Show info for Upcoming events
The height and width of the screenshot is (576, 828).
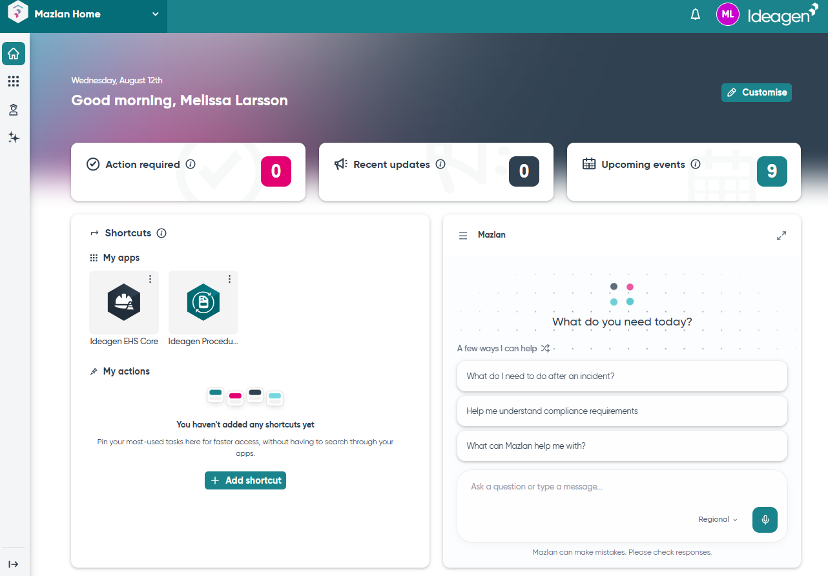pos(696,164)
